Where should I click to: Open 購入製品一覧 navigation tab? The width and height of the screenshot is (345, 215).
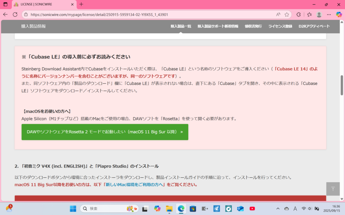click(x=181, y=26)
